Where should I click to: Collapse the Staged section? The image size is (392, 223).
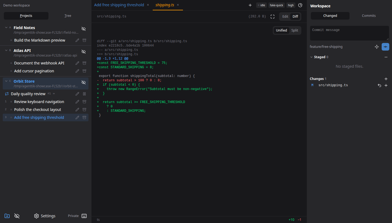tap(311, 57)
